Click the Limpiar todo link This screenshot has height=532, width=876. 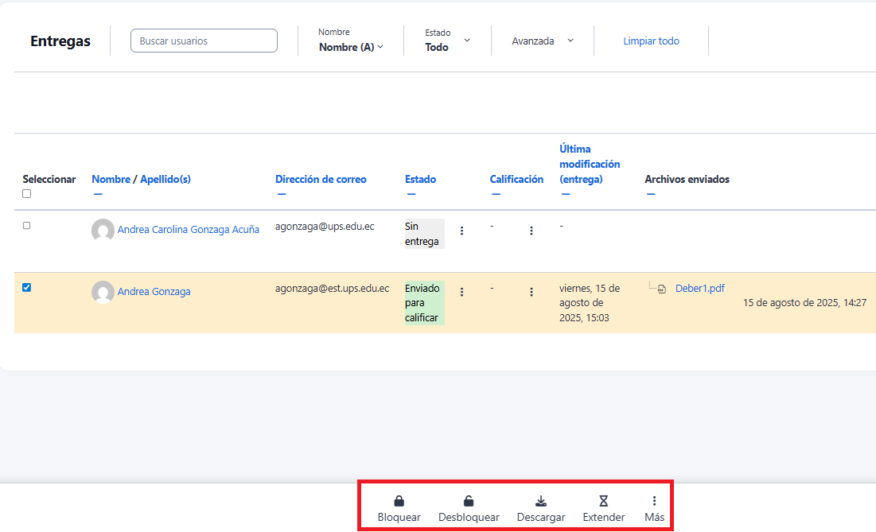651,41
